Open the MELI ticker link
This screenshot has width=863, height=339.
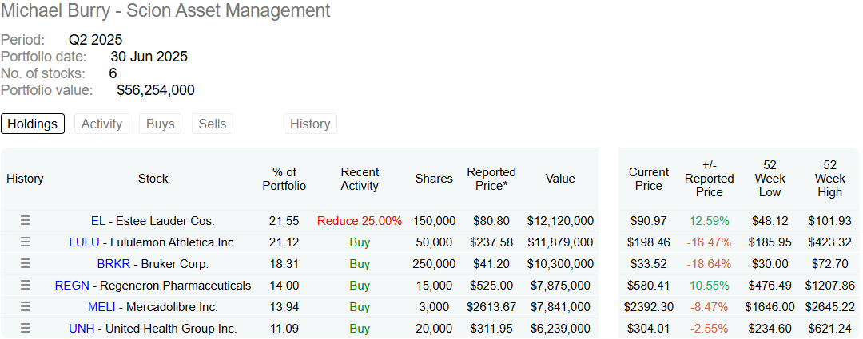101,307
